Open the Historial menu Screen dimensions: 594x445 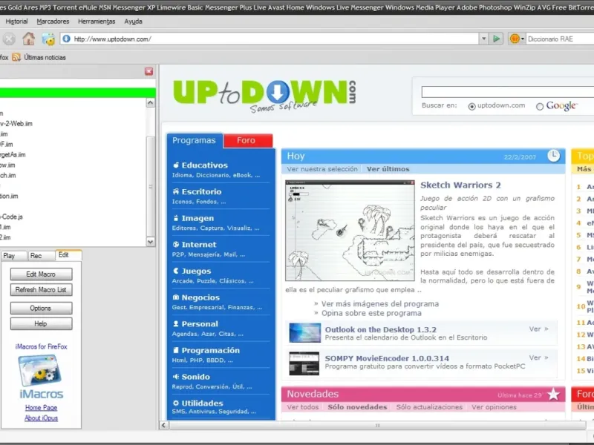coord(16,22)
